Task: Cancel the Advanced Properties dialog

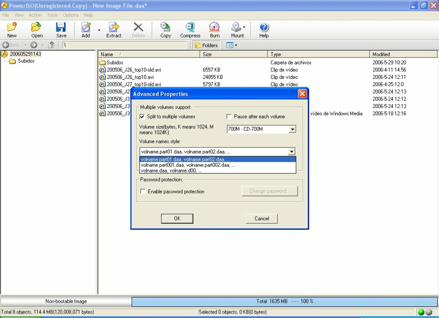Action: click(261, 218)
